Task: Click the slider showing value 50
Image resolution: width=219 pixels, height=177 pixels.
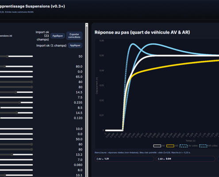Action: pyautogui.click(x=16, y=56)
